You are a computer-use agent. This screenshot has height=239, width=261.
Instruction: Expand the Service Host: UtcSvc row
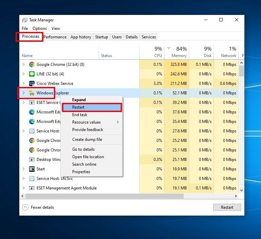click(x=24, y=179)
